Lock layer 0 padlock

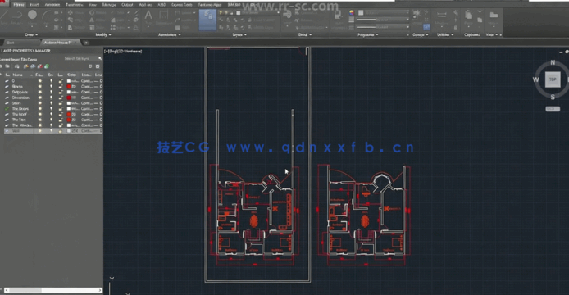click(60, 81)
